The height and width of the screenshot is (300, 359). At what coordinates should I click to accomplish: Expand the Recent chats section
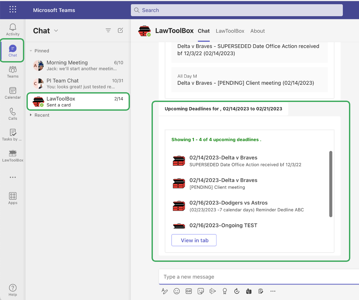click(31, 115)
